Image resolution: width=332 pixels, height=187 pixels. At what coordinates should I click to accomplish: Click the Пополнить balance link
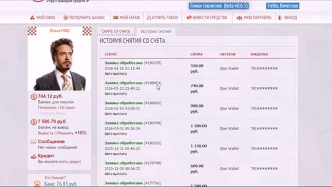(47, 108)
